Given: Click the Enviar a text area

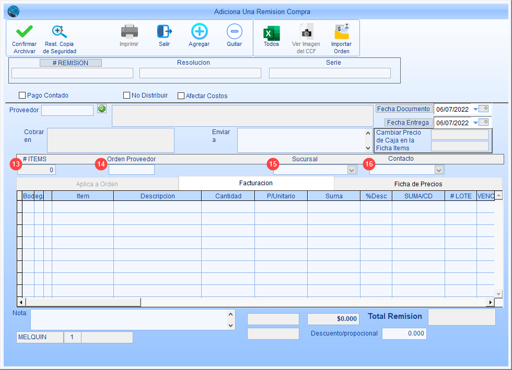Looking at the screenshot, I should click(301, 140).
